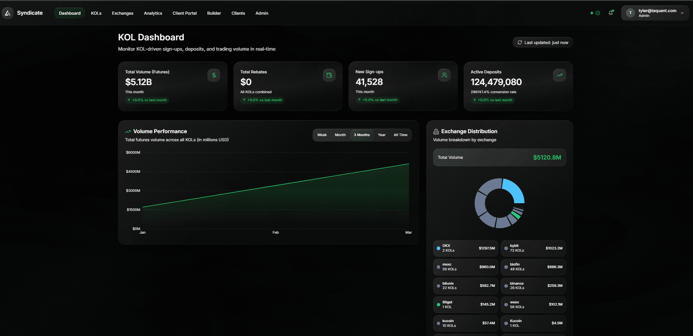Click the Syndicate triangle logo icon

click(8, 13)
